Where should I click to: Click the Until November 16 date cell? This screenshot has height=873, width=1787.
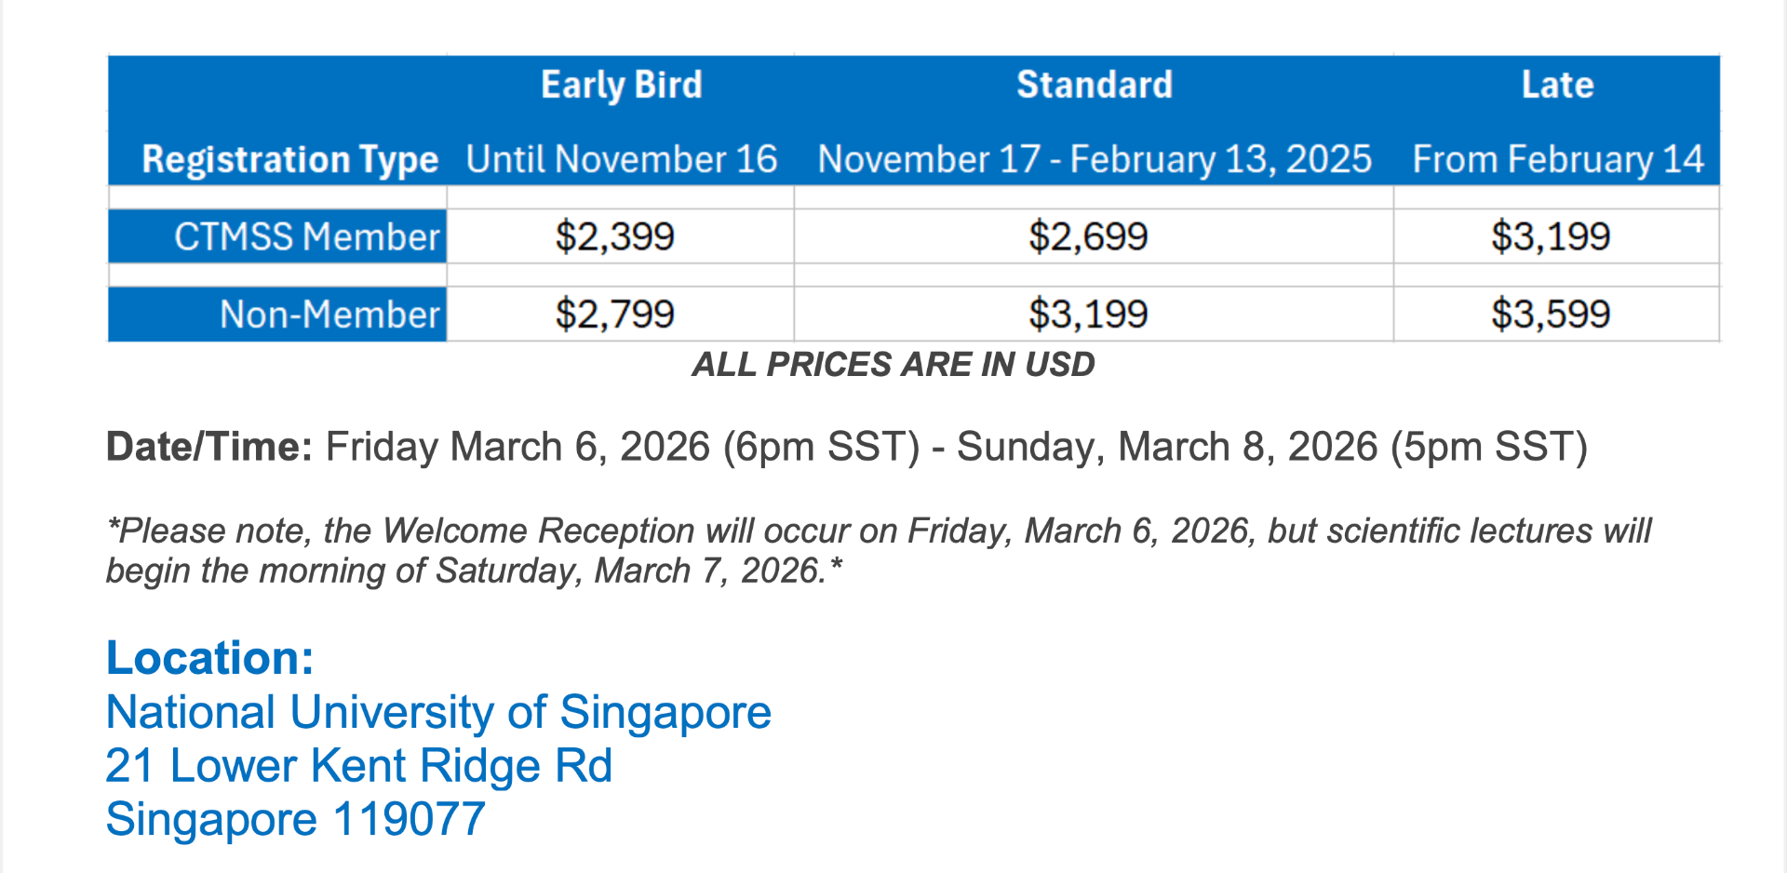coord(621,159)
